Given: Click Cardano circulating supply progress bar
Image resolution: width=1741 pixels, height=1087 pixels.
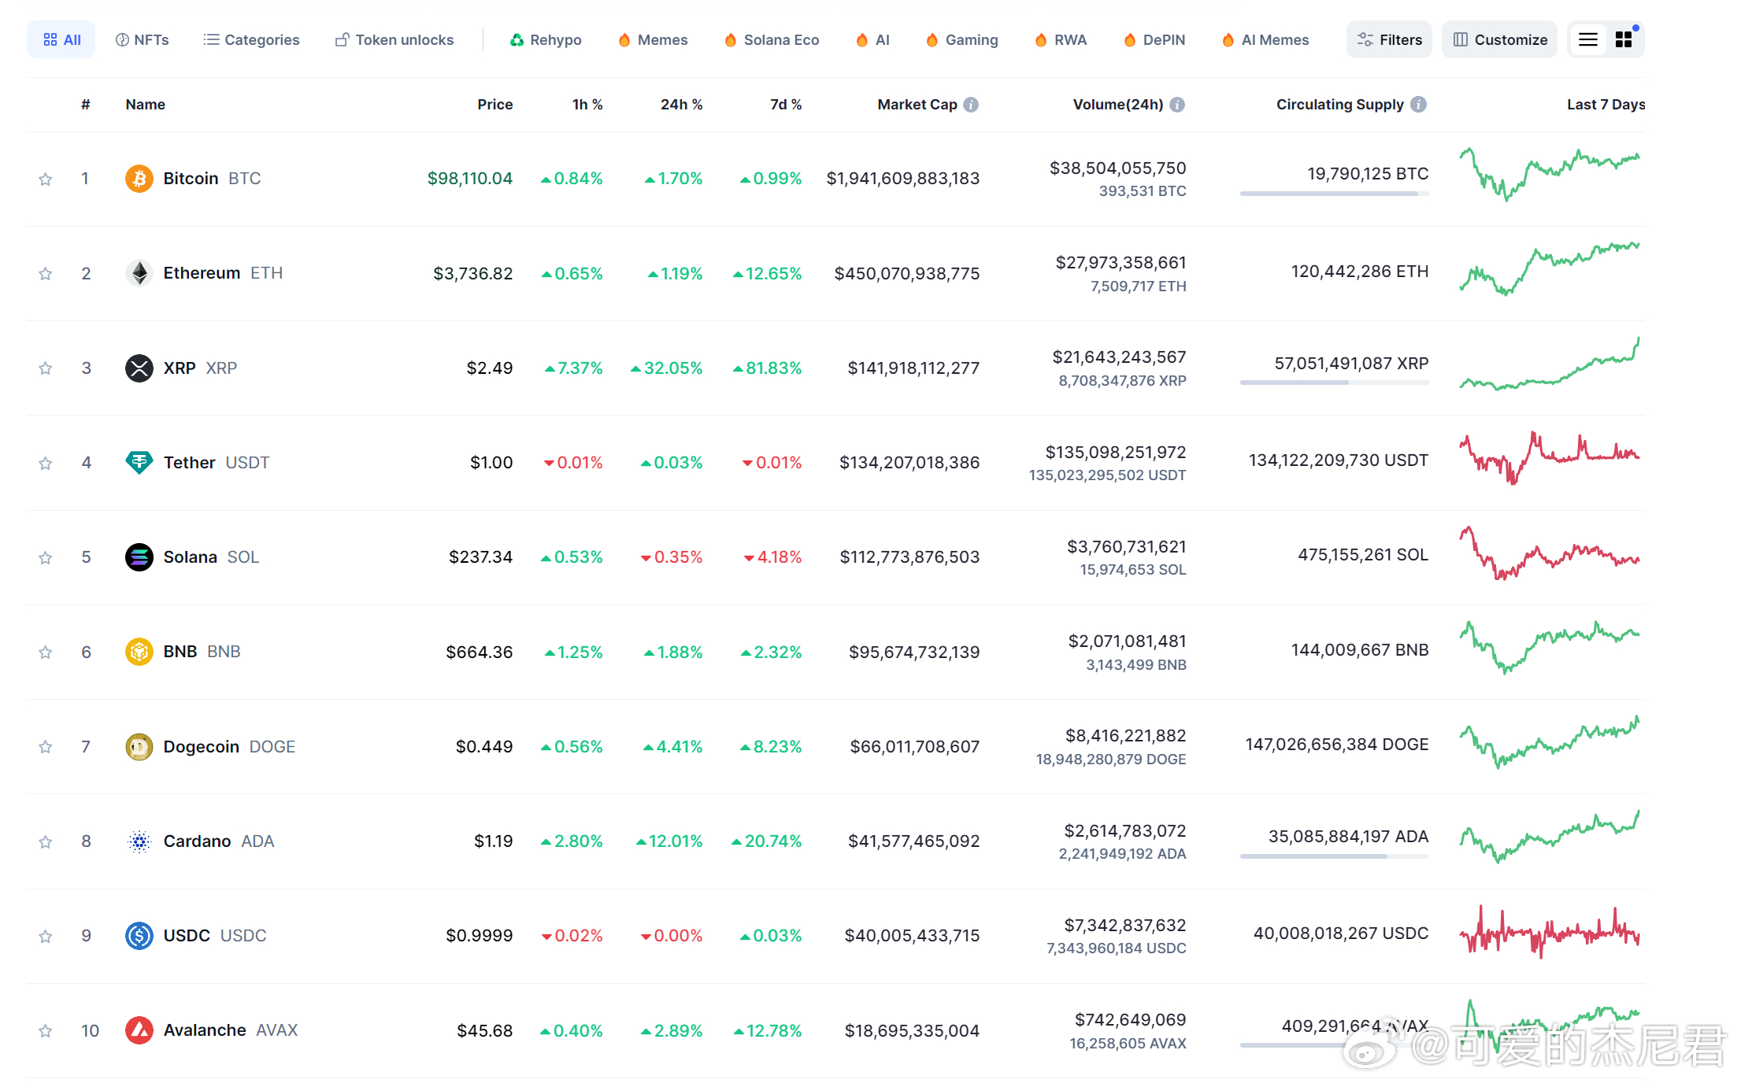Looking at the screenshot, I should [x=1334, y=856].
